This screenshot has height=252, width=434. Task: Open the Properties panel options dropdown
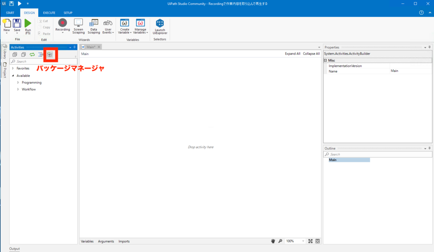tap(425, 47)
